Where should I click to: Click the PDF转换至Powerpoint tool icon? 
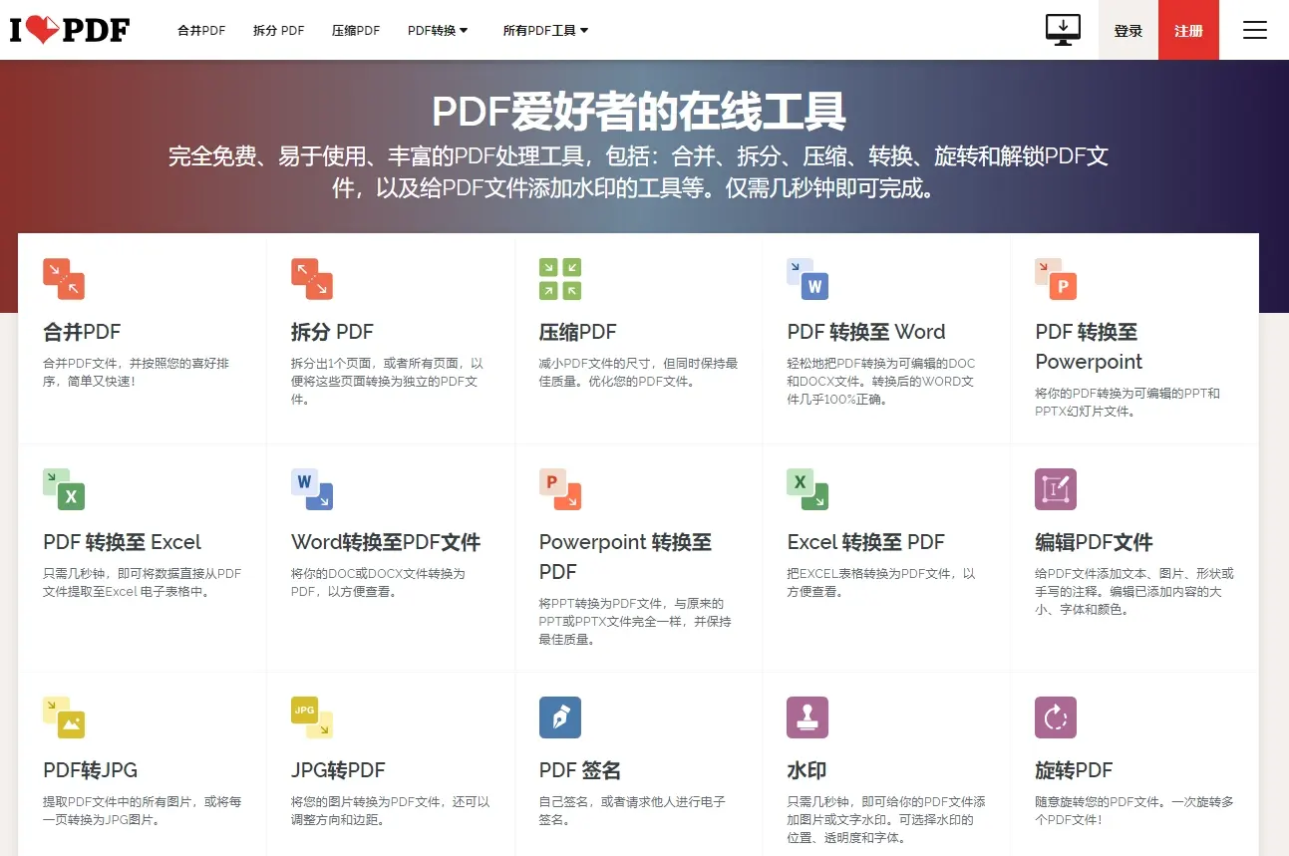pyautogui.click(x=1056, y=279)
